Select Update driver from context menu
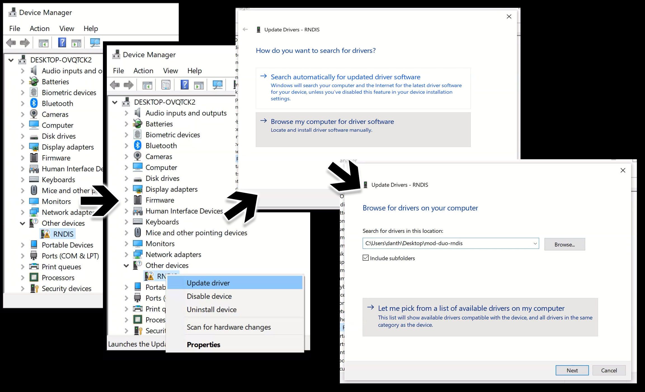 (208, 283)
